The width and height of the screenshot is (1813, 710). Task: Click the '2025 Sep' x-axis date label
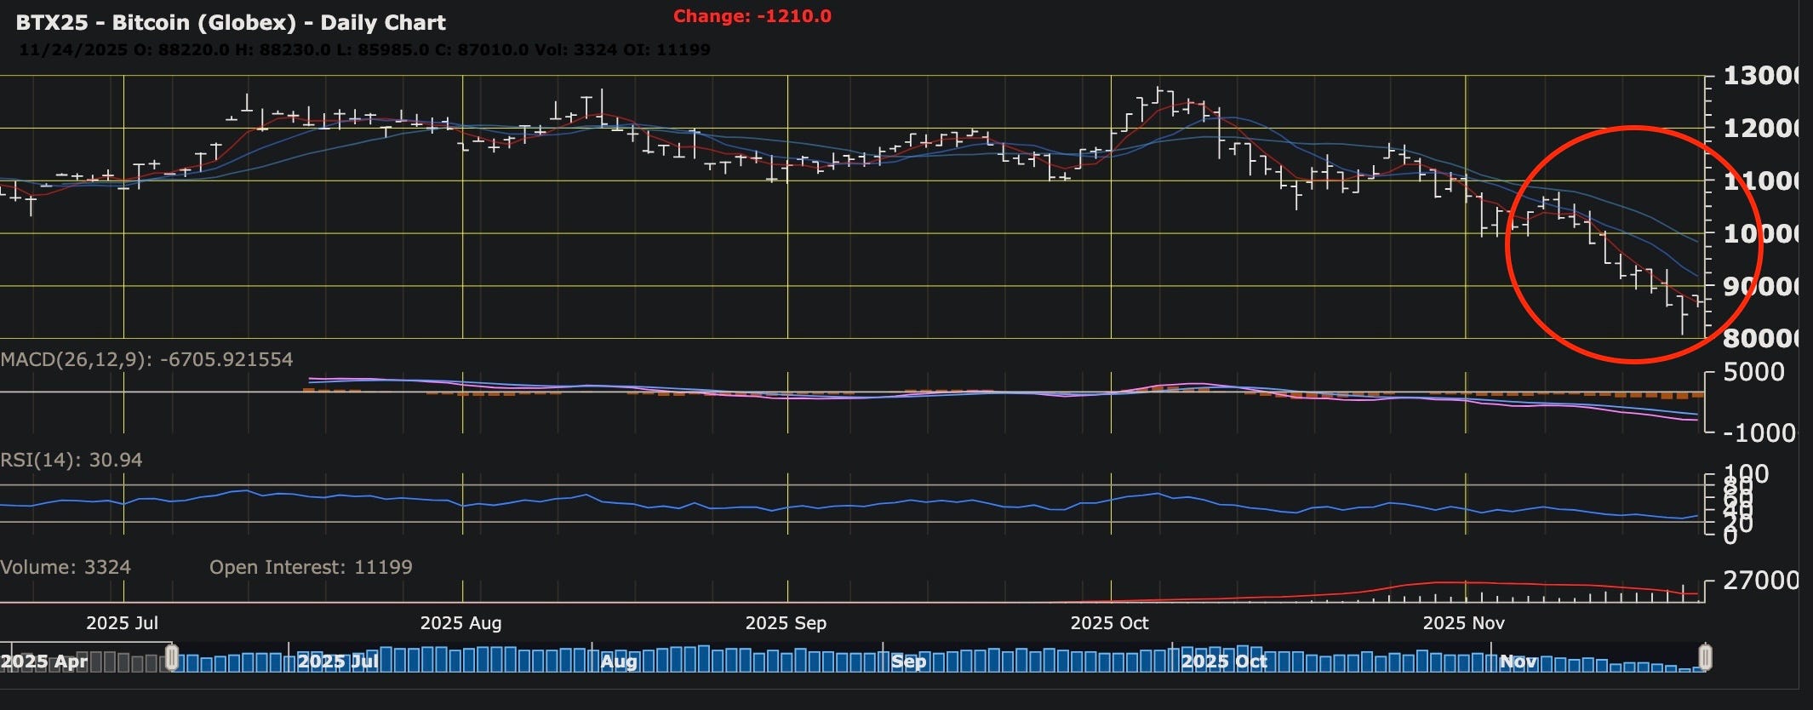click(786, 623)
